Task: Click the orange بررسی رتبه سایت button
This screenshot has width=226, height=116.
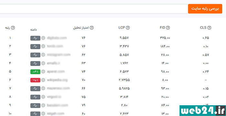Action: click(205, 9)
